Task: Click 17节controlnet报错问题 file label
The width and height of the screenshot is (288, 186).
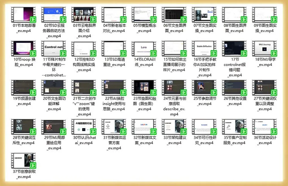Action: pyautogui.click(x=234, y=67)
